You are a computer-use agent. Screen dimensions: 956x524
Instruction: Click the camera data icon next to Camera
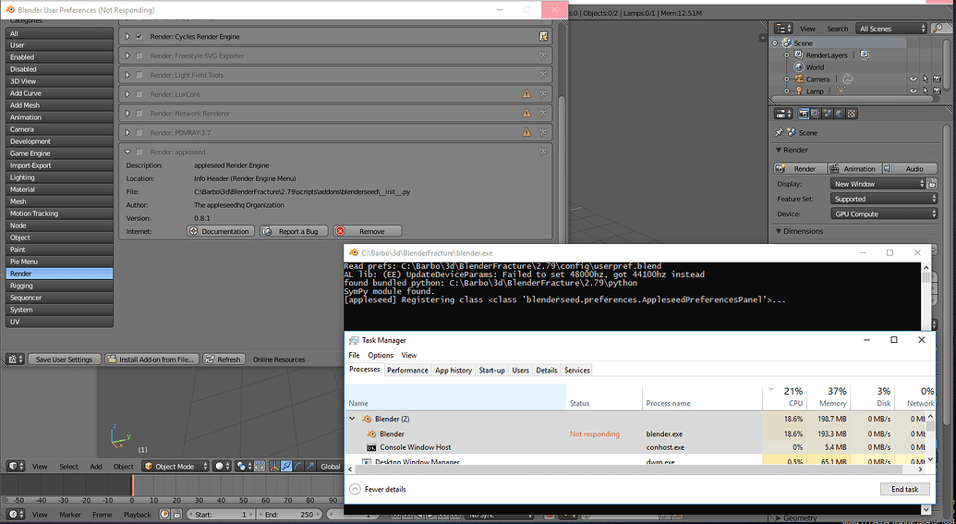coord(848,79)
